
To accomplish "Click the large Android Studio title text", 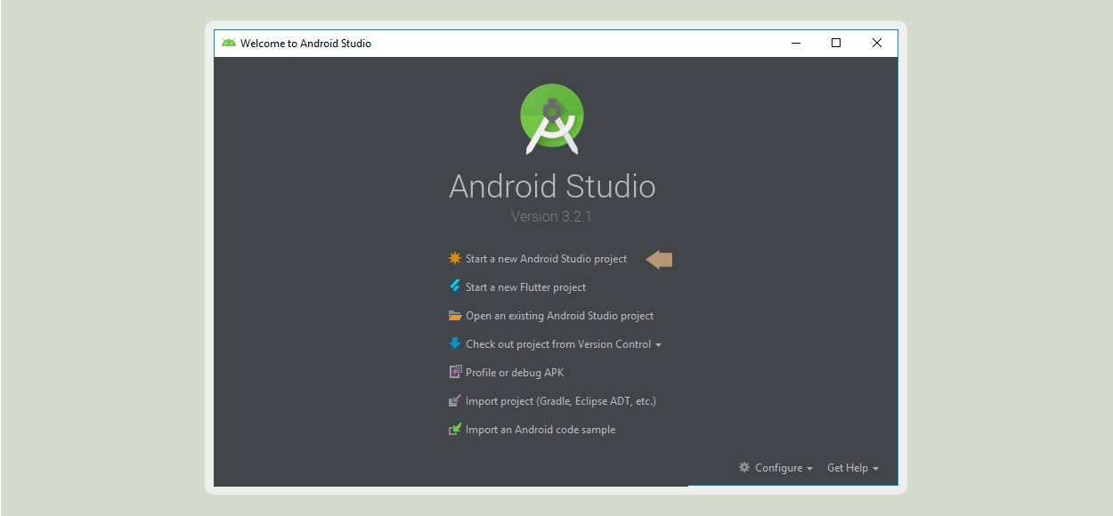I will click(552, 186).
